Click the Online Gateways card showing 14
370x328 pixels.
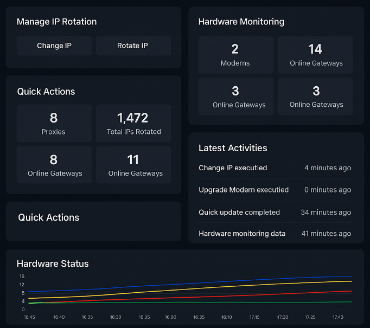coord(316,55)
